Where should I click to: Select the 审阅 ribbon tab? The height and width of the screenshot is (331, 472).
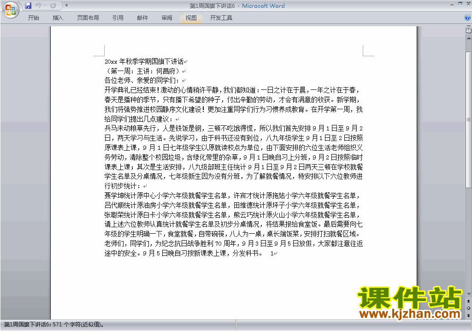click(x=167, y=18)
